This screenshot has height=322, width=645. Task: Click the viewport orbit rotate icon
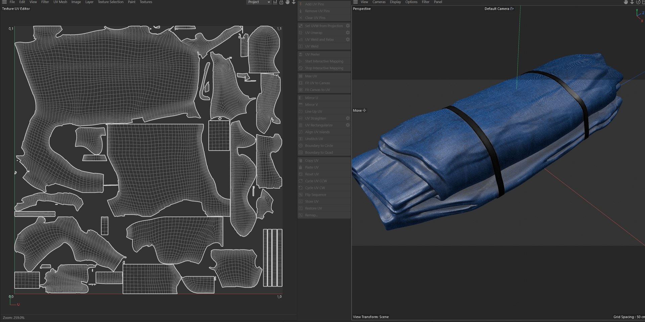click(638, 2)
